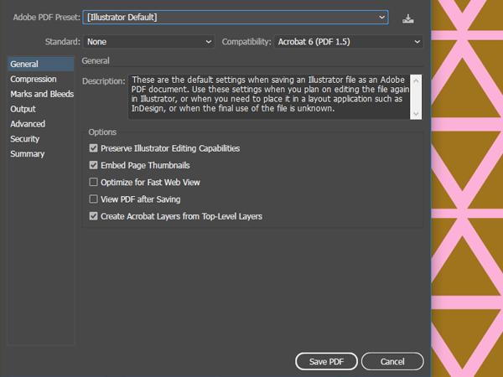Click inside the Description text box
The width and height of the screenshot is (503, 377).
tap(269, 97)
